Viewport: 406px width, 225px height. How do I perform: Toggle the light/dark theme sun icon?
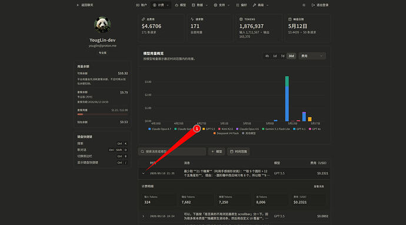[x=304, y=5]
